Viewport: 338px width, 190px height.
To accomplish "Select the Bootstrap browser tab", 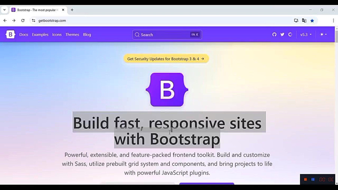I will (38, 10).
